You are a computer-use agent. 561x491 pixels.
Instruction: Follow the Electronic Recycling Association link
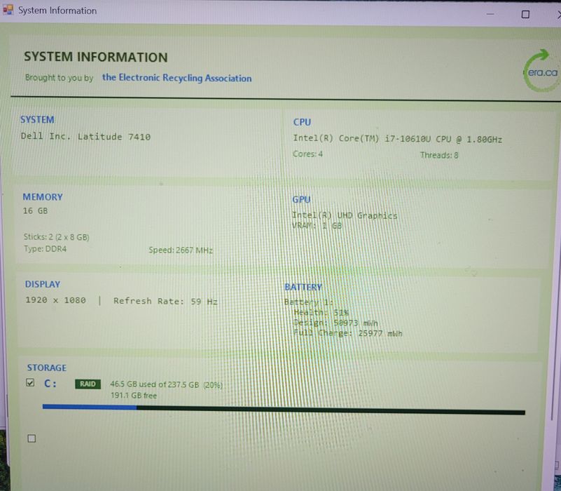pos(176,78)
